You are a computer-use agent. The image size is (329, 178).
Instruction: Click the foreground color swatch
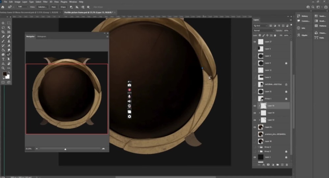(x=5, y=74)
